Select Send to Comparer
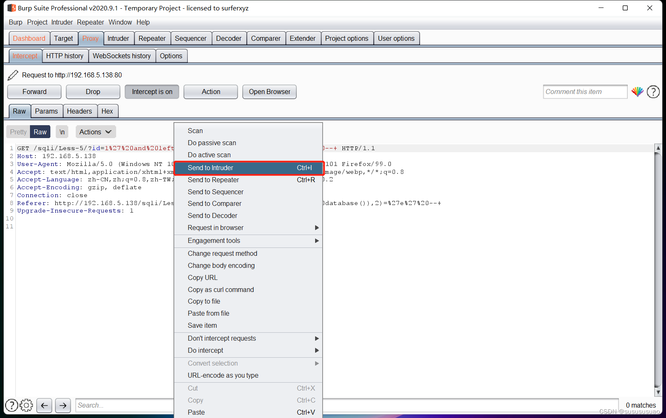Viewport: 666px width, 418px height. coord(248,203)
